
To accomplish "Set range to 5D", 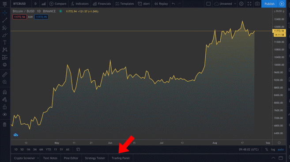I will coord(22,150).
